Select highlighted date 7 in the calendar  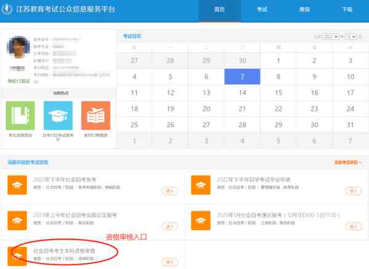(243, 77)
